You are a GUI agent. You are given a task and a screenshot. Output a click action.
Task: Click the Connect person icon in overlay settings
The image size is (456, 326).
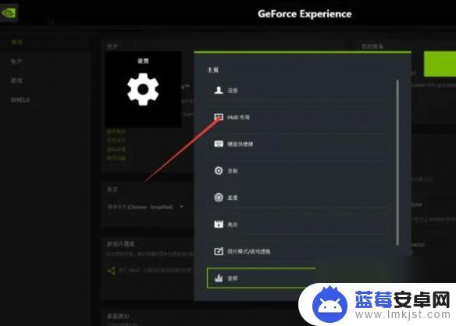(219, 90)
